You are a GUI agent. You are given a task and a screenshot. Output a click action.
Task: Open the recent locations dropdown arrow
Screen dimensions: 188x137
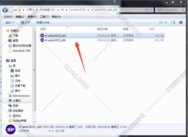click(16, 10)
